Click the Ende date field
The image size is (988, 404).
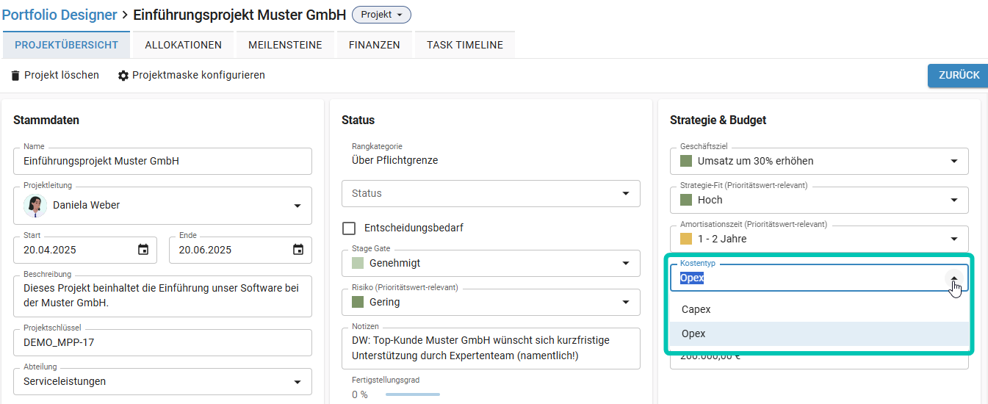pos(240,250)
